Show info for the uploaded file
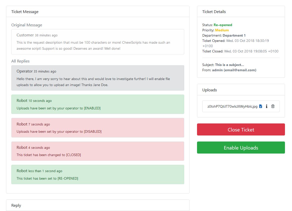The width and height of the screenshot is (292, 211). pos(267,106)
